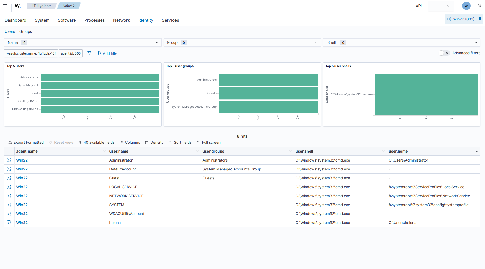Image resolution: width=485 pixels, height=269 pixels.
Task: Click the Administrators bar in user groups chart
Action: pos(269,80)
